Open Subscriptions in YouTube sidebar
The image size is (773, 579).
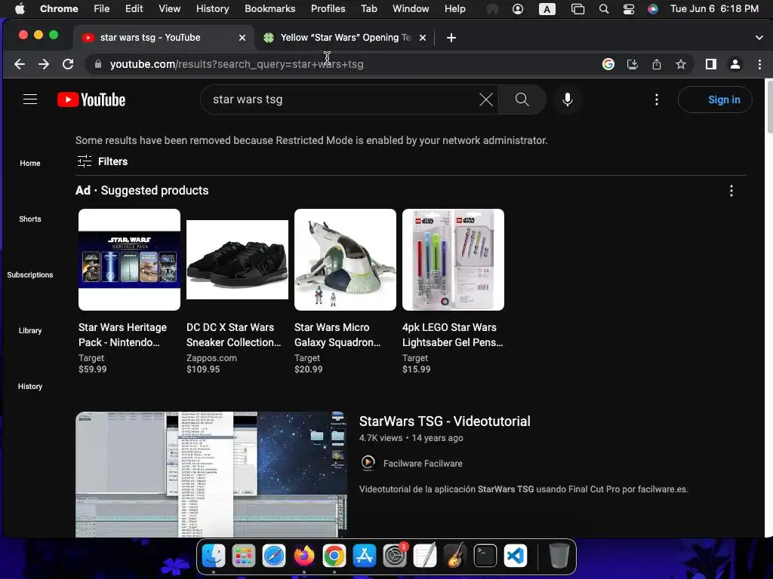[30, 274]
